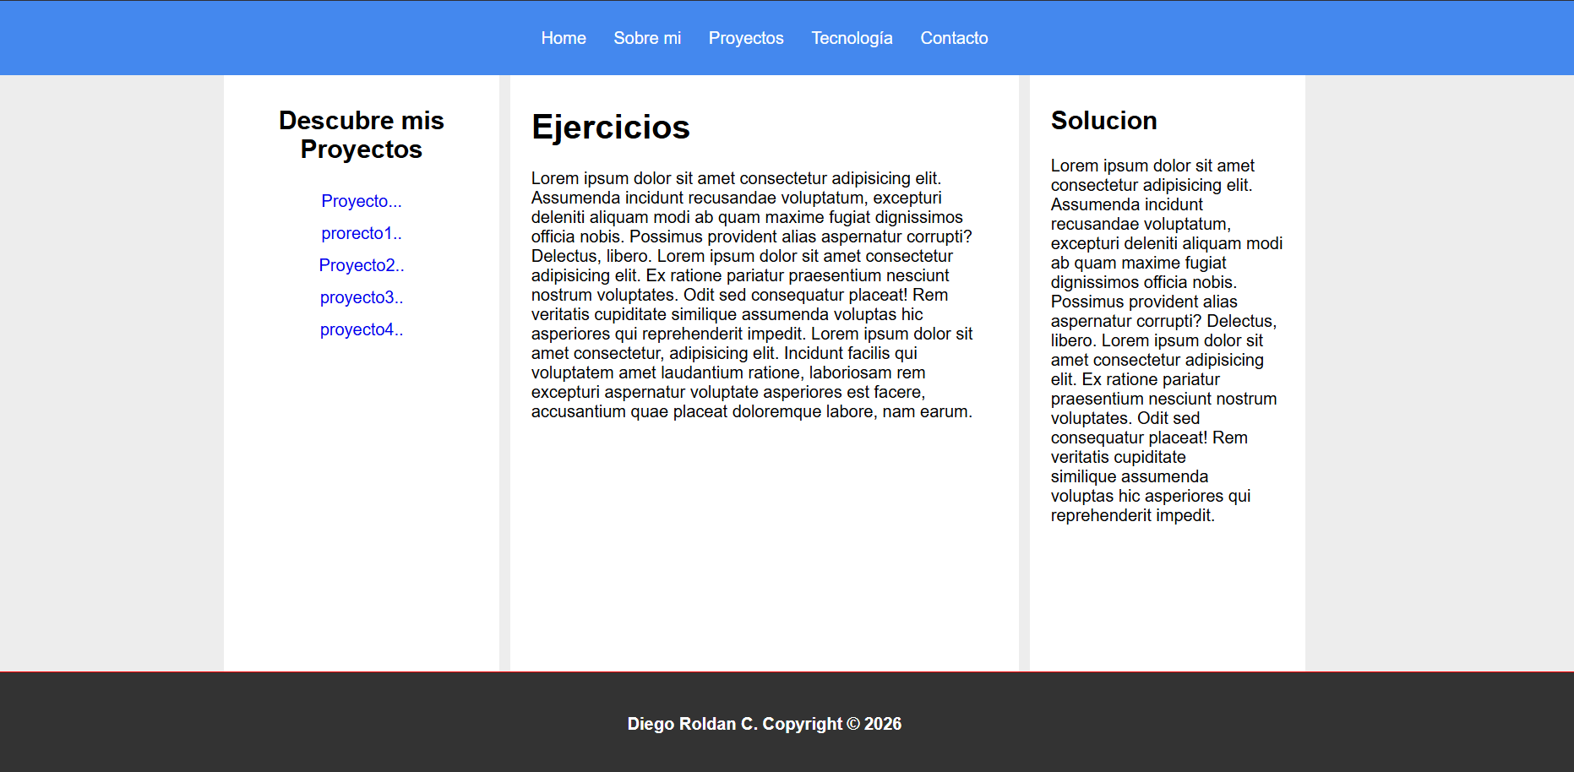Click the Diego Roldan C. Copyright footer text
Image resolution: width=1574 pixels, height=772 pixels.
765,724
